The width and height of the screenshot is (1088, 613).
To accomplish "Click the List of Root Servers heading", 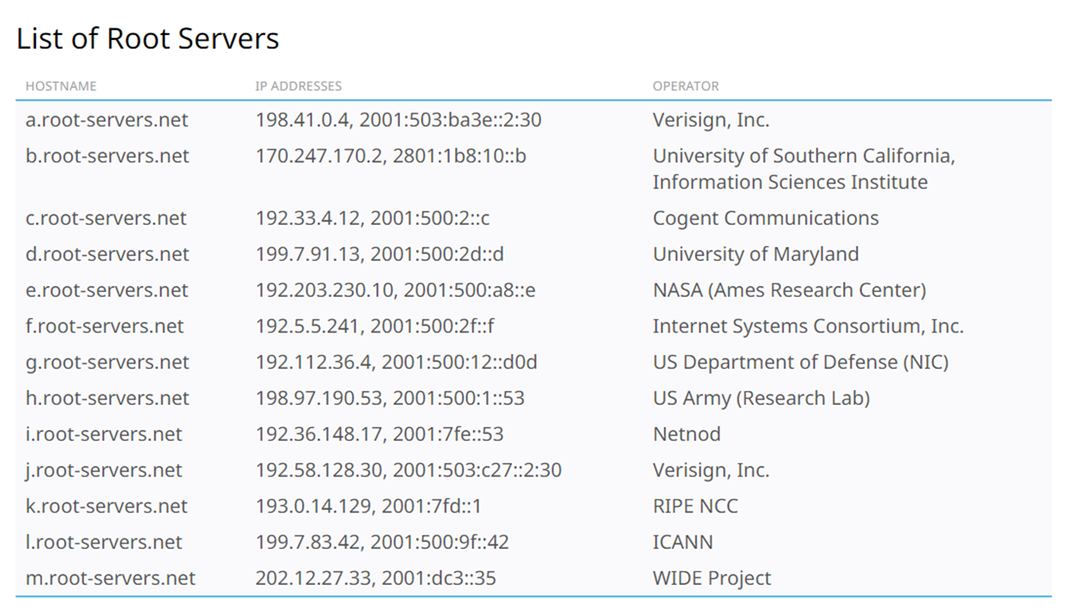I will (147, 39).
